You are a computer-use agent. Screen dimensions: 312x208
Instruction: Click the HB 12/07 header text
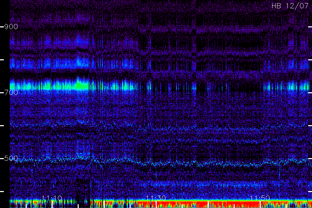click(290, 6)
